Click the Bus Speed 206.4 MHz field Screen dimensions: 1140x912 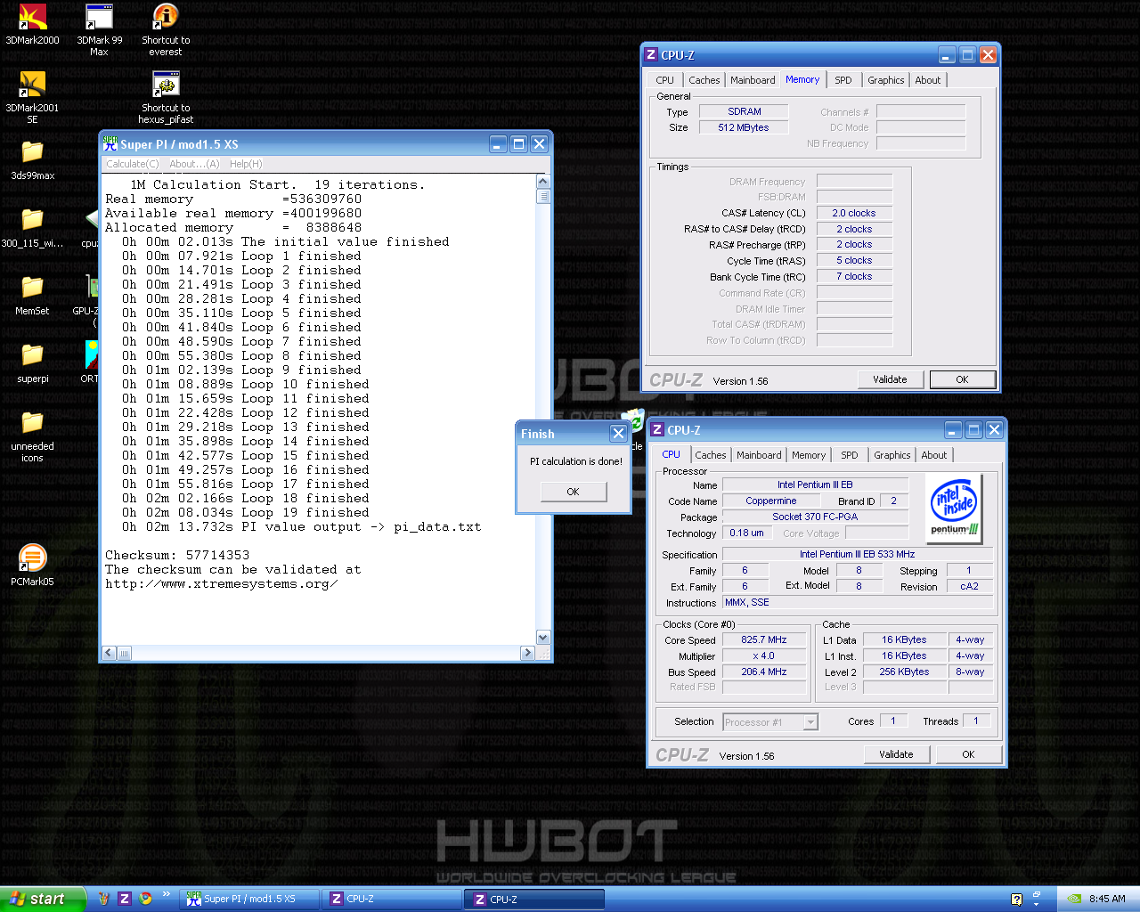[764, 672]
